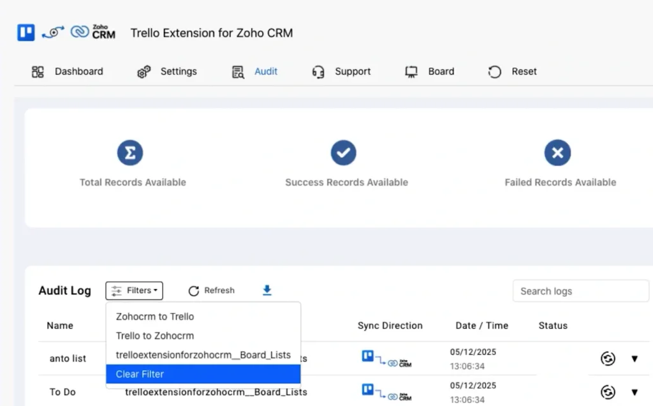Open the Board tab

(x=431, y=71)
